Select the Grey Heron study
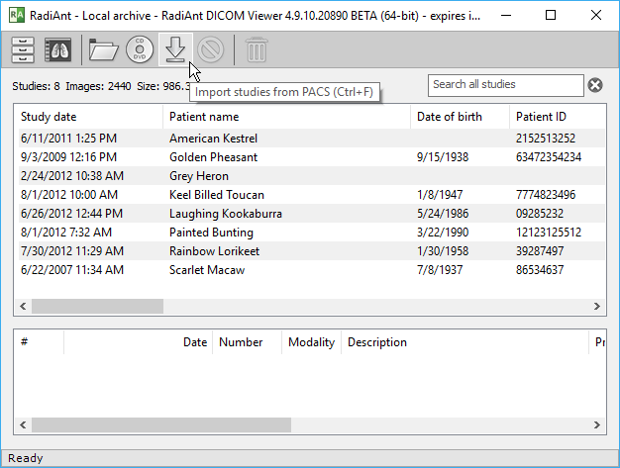 tap(312, 176)
